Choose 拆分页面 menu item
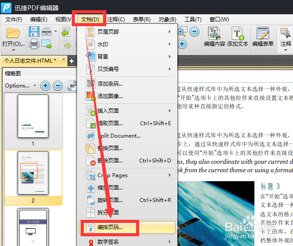Screen dimensions: 293x246 tap(127, 213)
